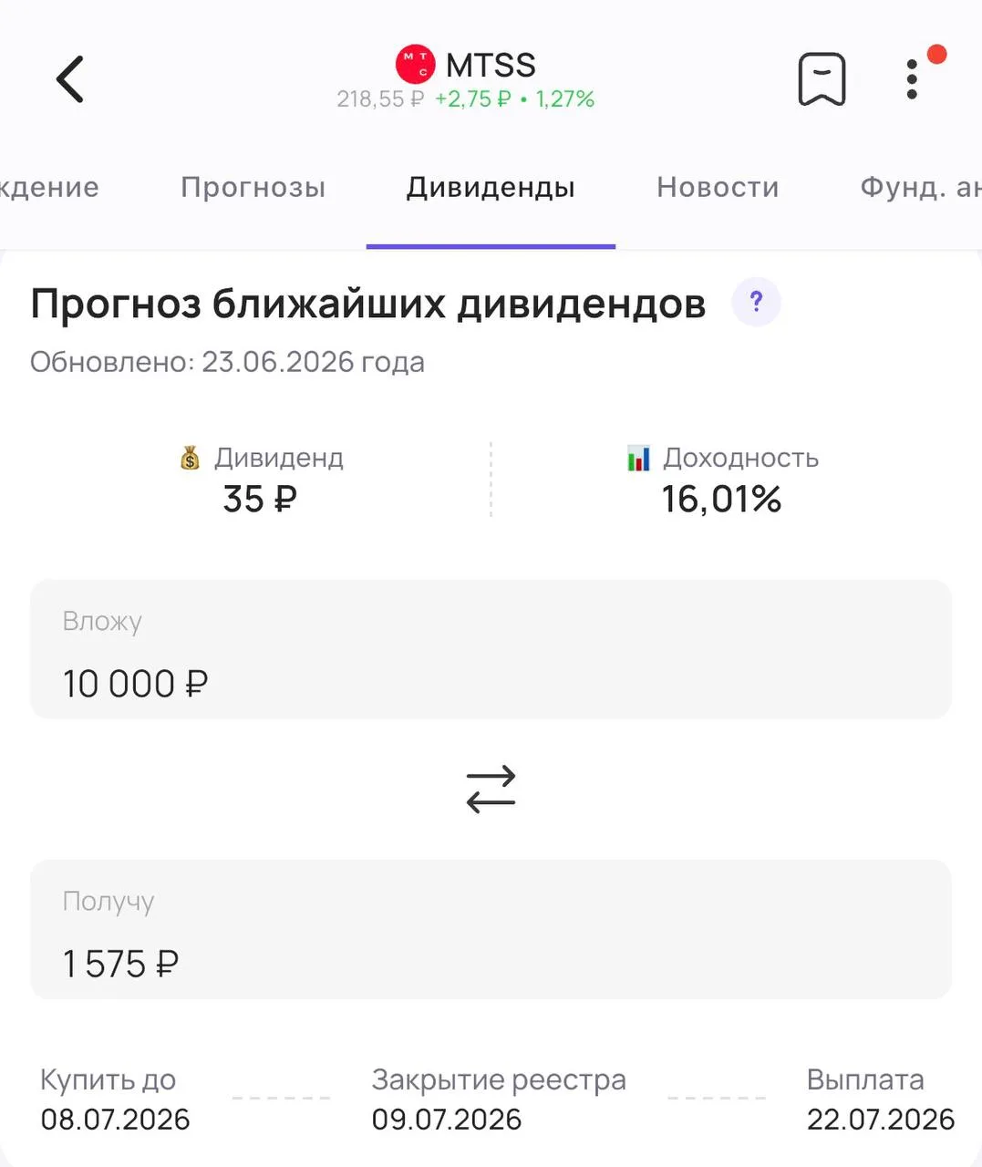Edit the Вложу amount field
The image size is (982, 1167).
491,649
